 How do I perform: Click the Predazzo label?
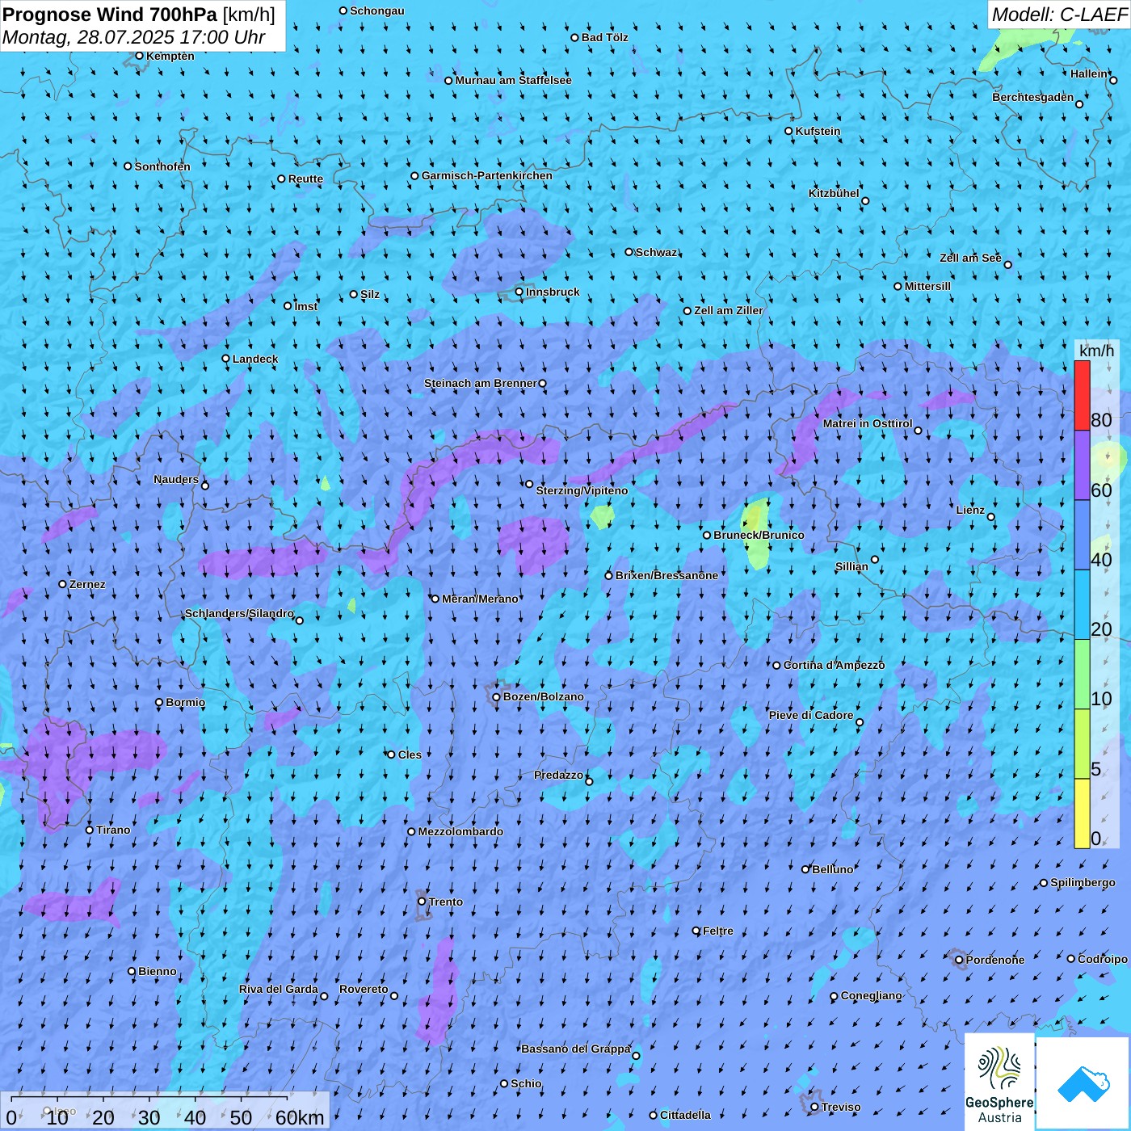coord(558,775)
